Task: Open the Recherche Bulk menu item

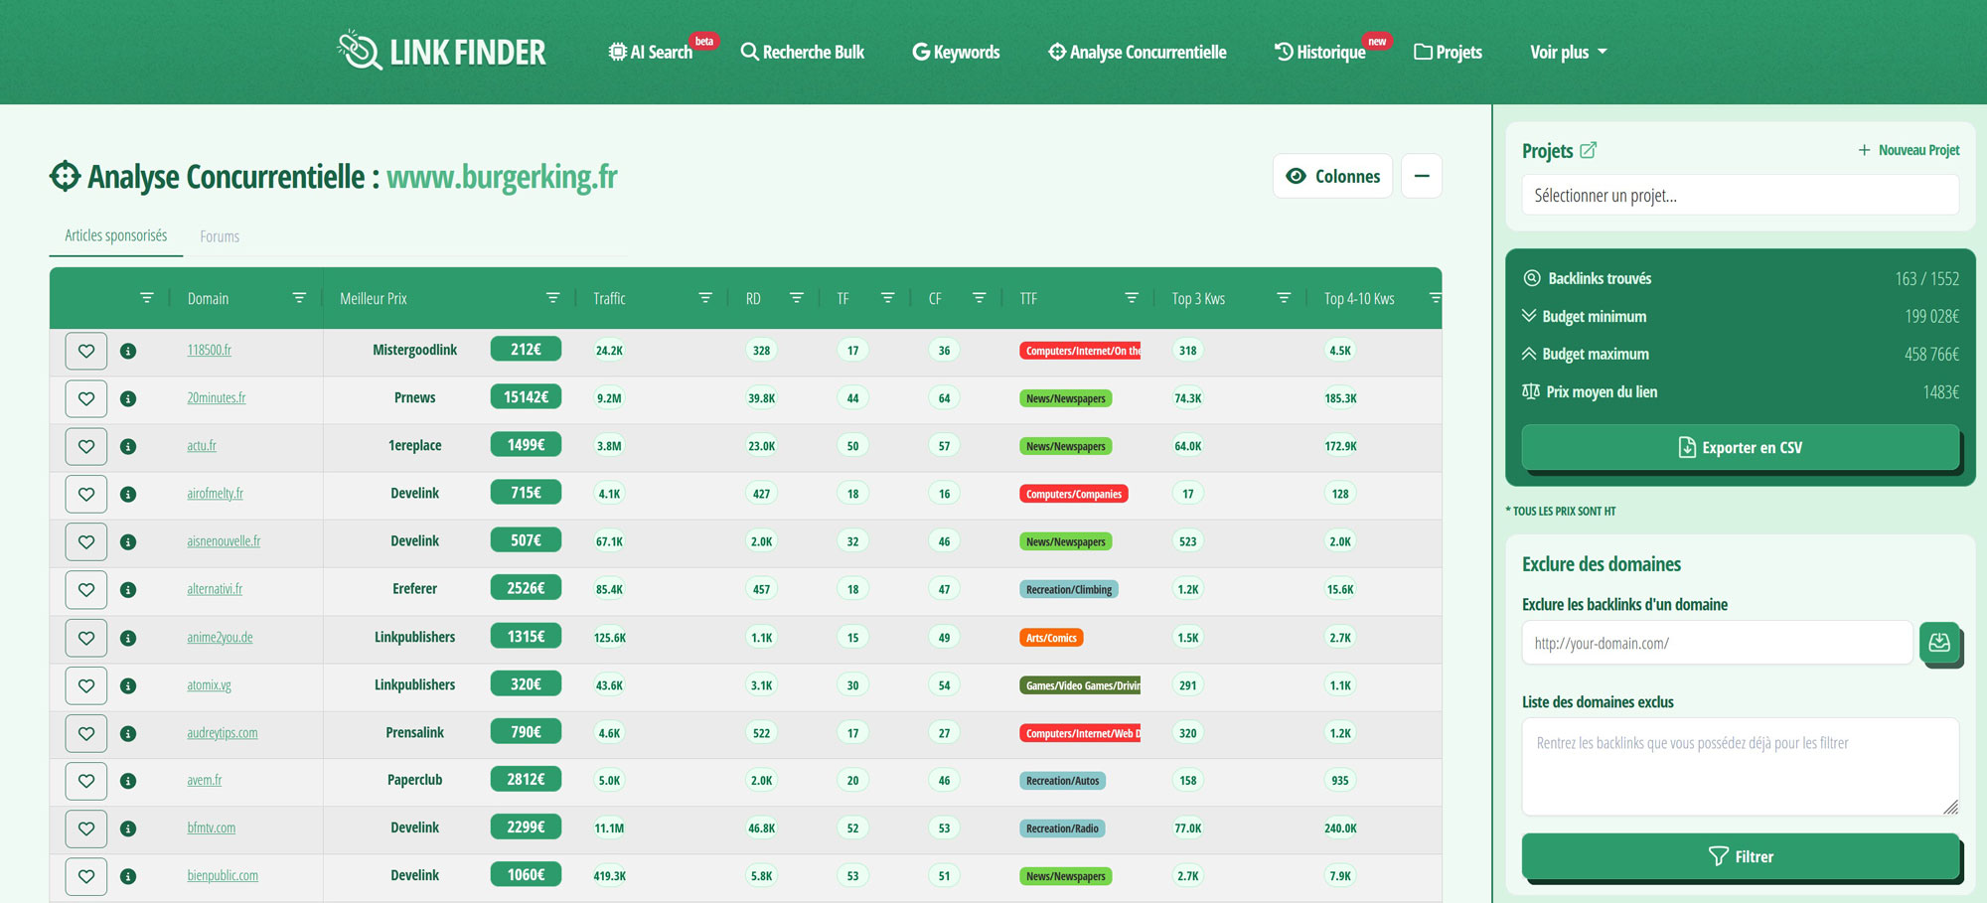Action: pos(803,52)
